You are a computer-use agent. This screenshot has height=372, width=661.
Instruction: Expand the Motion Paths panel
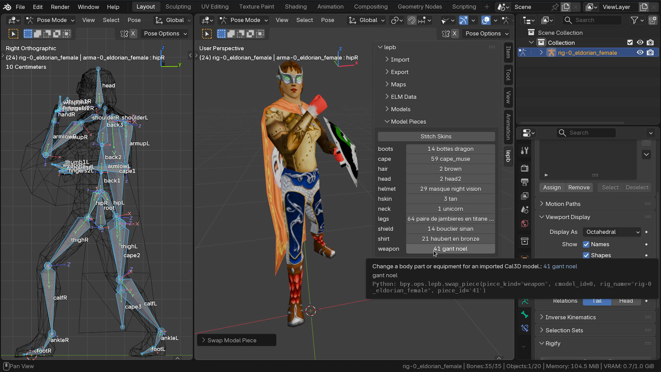pyautogui.click(x=563, y=204)
